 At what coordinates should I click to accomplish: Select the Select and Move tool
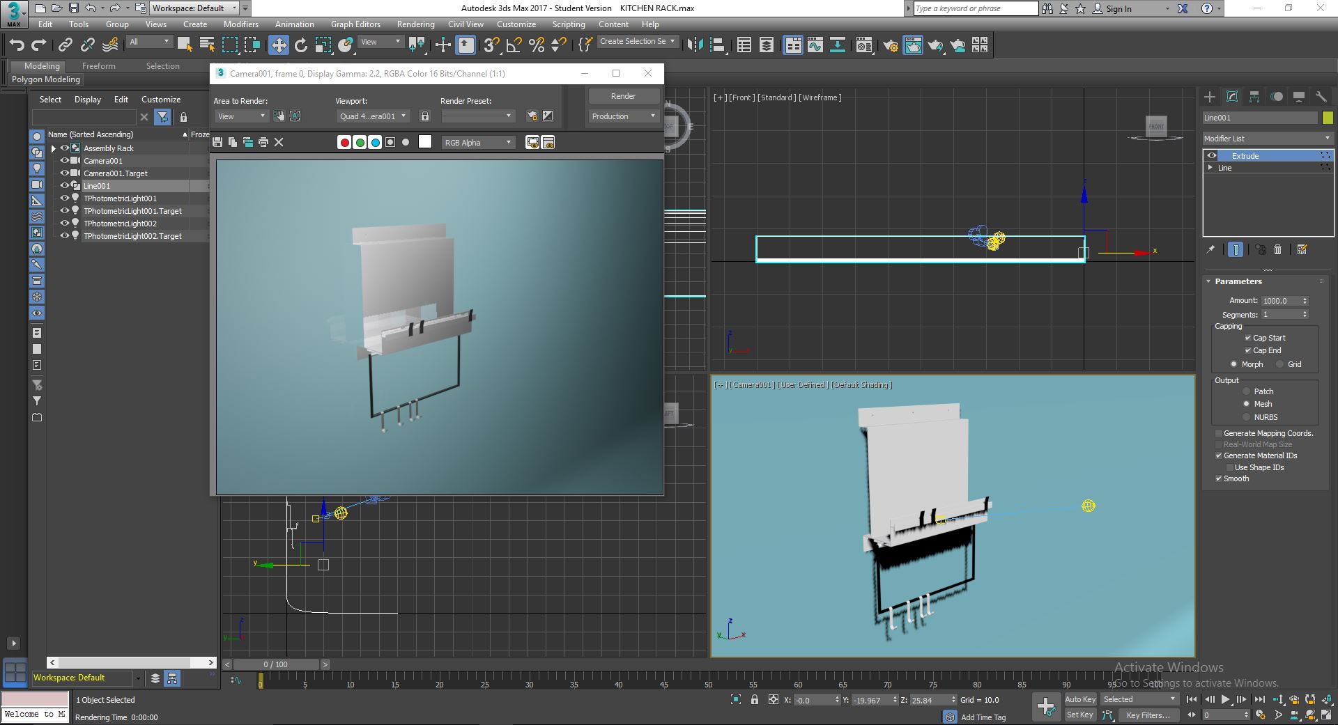[279, 45]
